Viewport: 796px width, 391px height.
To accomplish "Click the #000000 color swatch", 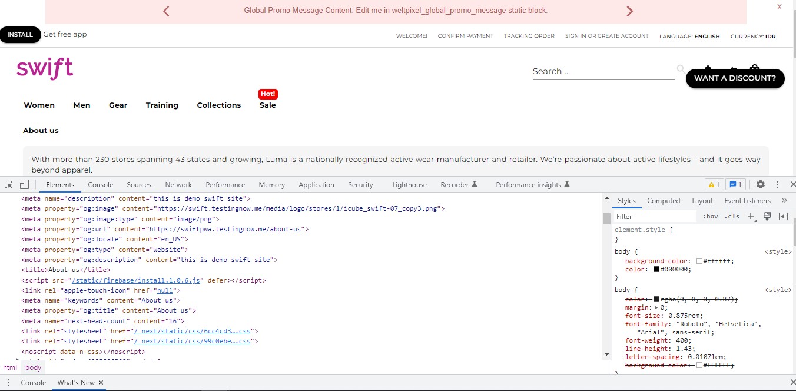I will 656,269.
